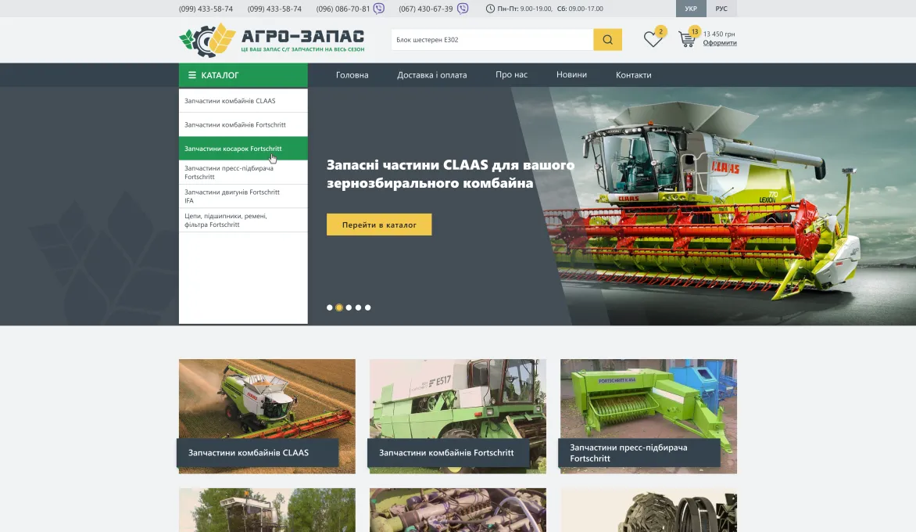Click the clock icon beside working hours

pyautogui.click(x=490, y=9)
